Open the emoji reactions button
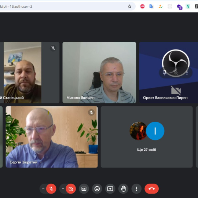198x198 pixels. pos(97,189)
